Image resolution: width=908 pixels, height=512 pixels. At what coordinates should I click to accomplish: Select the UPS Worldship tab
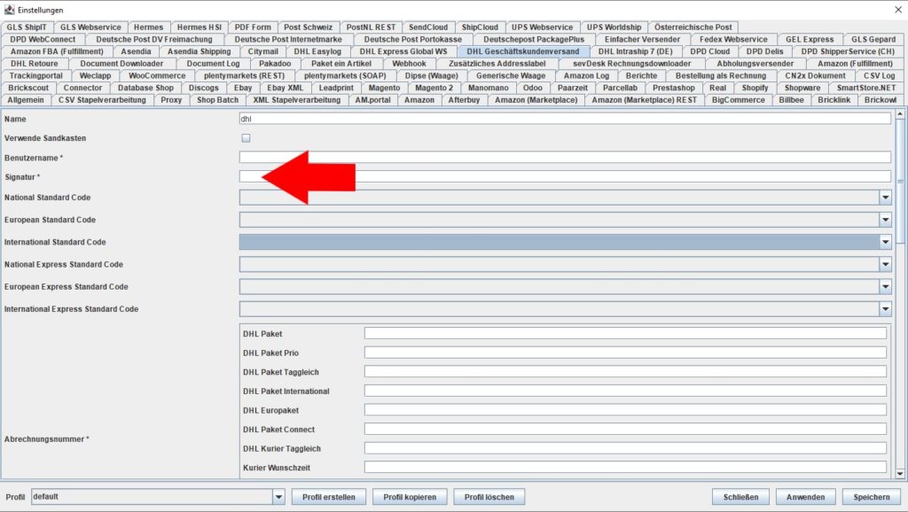614,27
